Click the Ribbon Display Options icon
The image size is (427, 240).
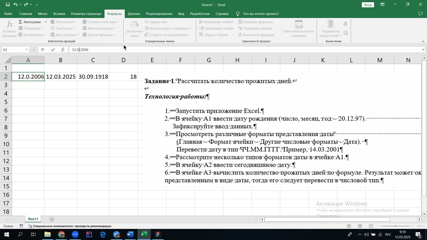383,4
